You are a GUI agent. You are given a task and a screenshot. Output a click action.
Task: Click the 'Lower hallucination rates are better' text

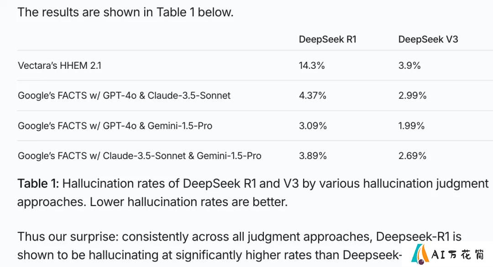click(x=189, y=202)
